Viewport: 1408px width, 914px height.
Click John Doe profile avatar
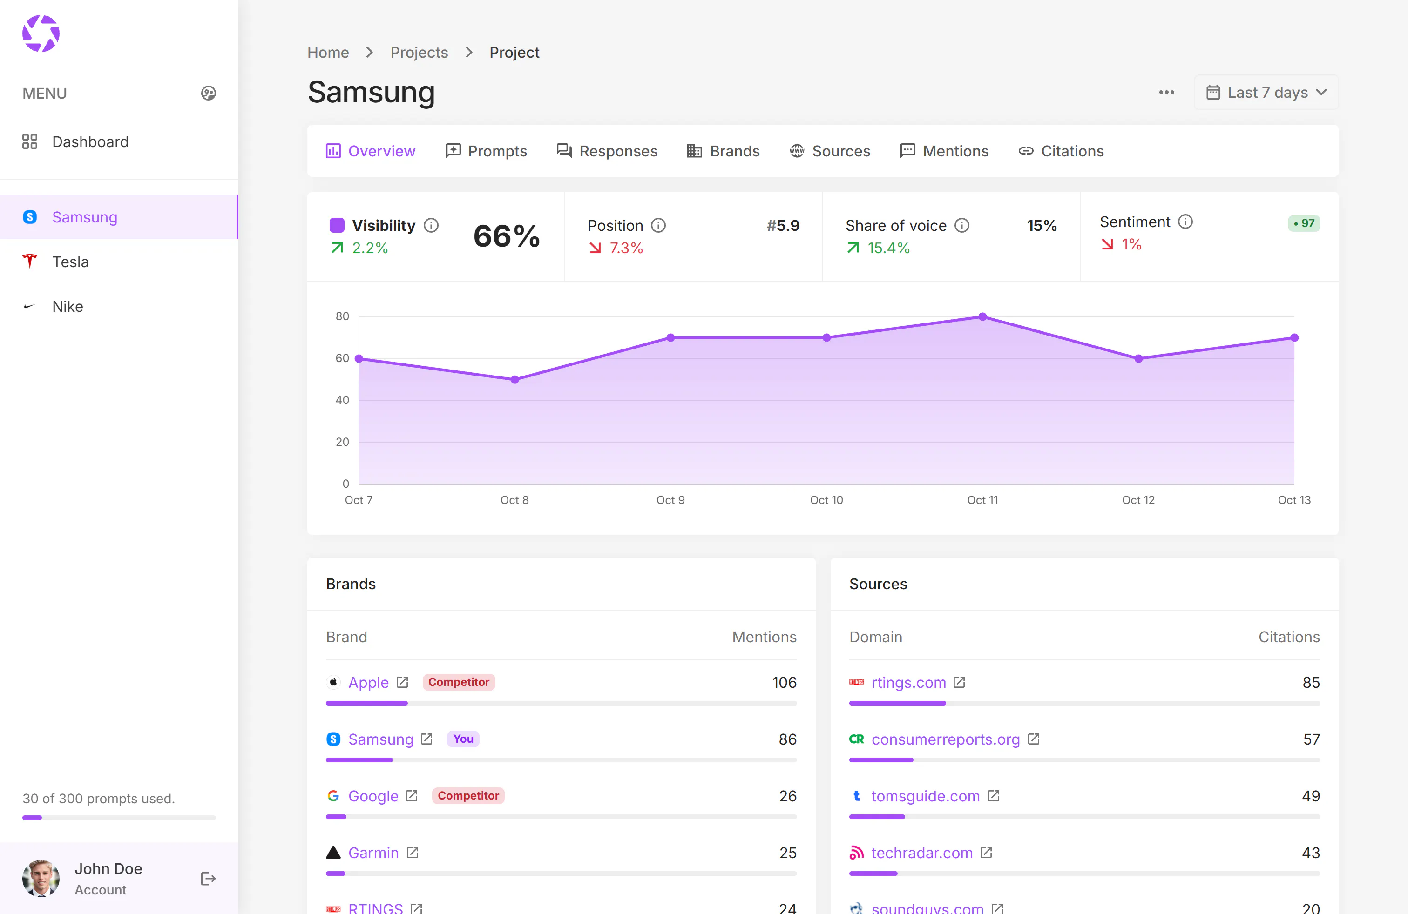click(41, 879)
